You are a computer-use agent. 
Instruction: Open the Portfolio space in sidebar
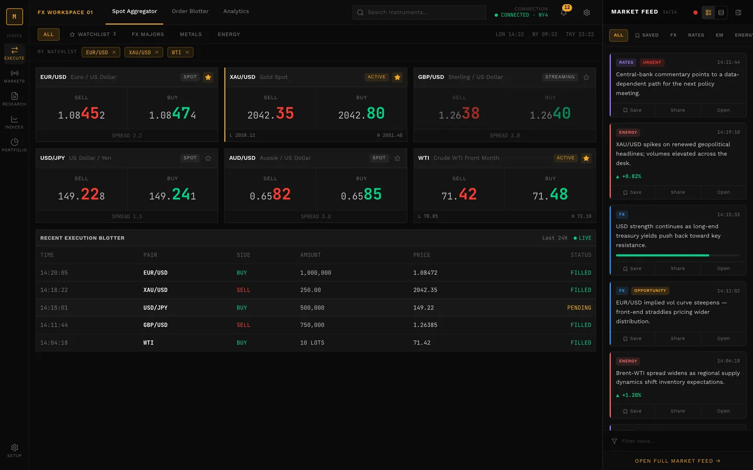pos(14,145)
